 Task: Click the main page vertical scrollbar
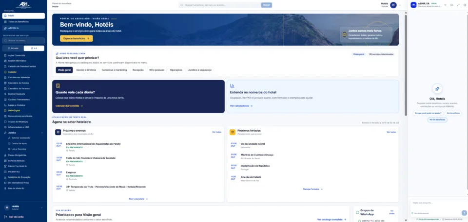coord(406,65)
